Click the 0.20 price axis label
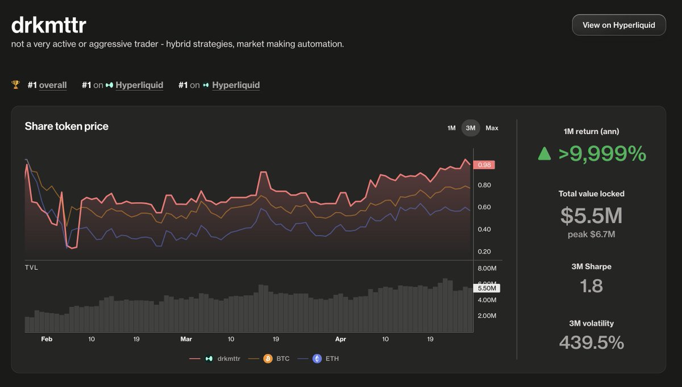 [484, 252]
